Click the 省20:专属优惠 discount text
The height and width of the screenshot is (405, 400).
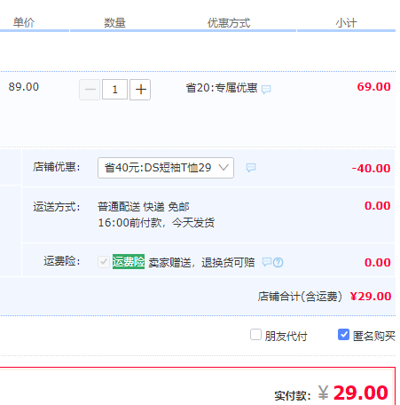222,88
